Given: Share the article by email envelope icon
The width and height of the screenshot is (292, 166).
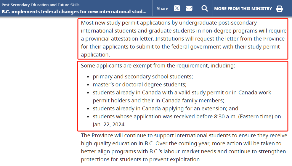Looking at the screenshot, I should [x=189, y=8].
